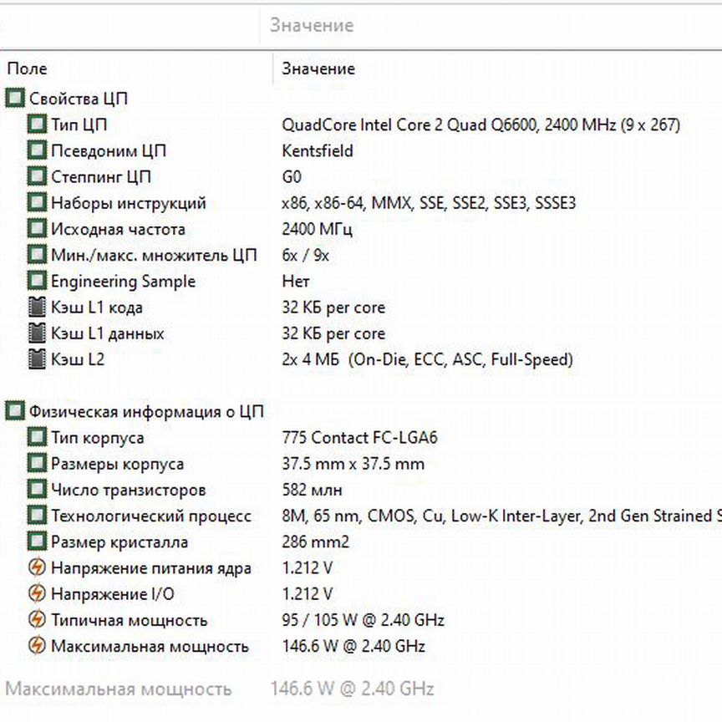
Task: Click the power icon beside Типичная мощность
Action: coord(37,620)
